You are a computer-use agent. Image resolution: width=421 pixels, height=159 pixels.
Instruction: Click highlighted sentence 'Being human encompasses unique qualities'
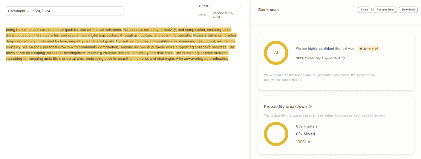click(x=64, y=30)
